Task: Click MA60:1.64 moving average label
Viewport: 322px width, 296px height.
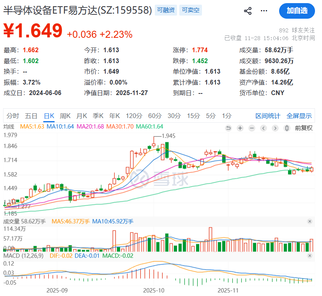Action: pos(150,126)
